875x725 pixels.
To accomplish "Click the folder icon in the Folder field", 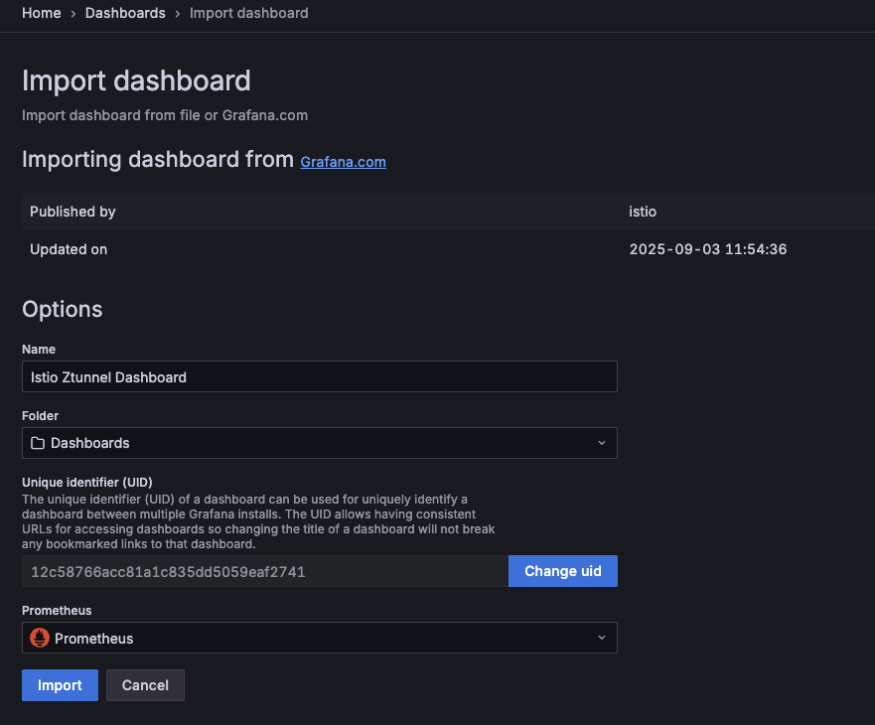I will (38, 443).
